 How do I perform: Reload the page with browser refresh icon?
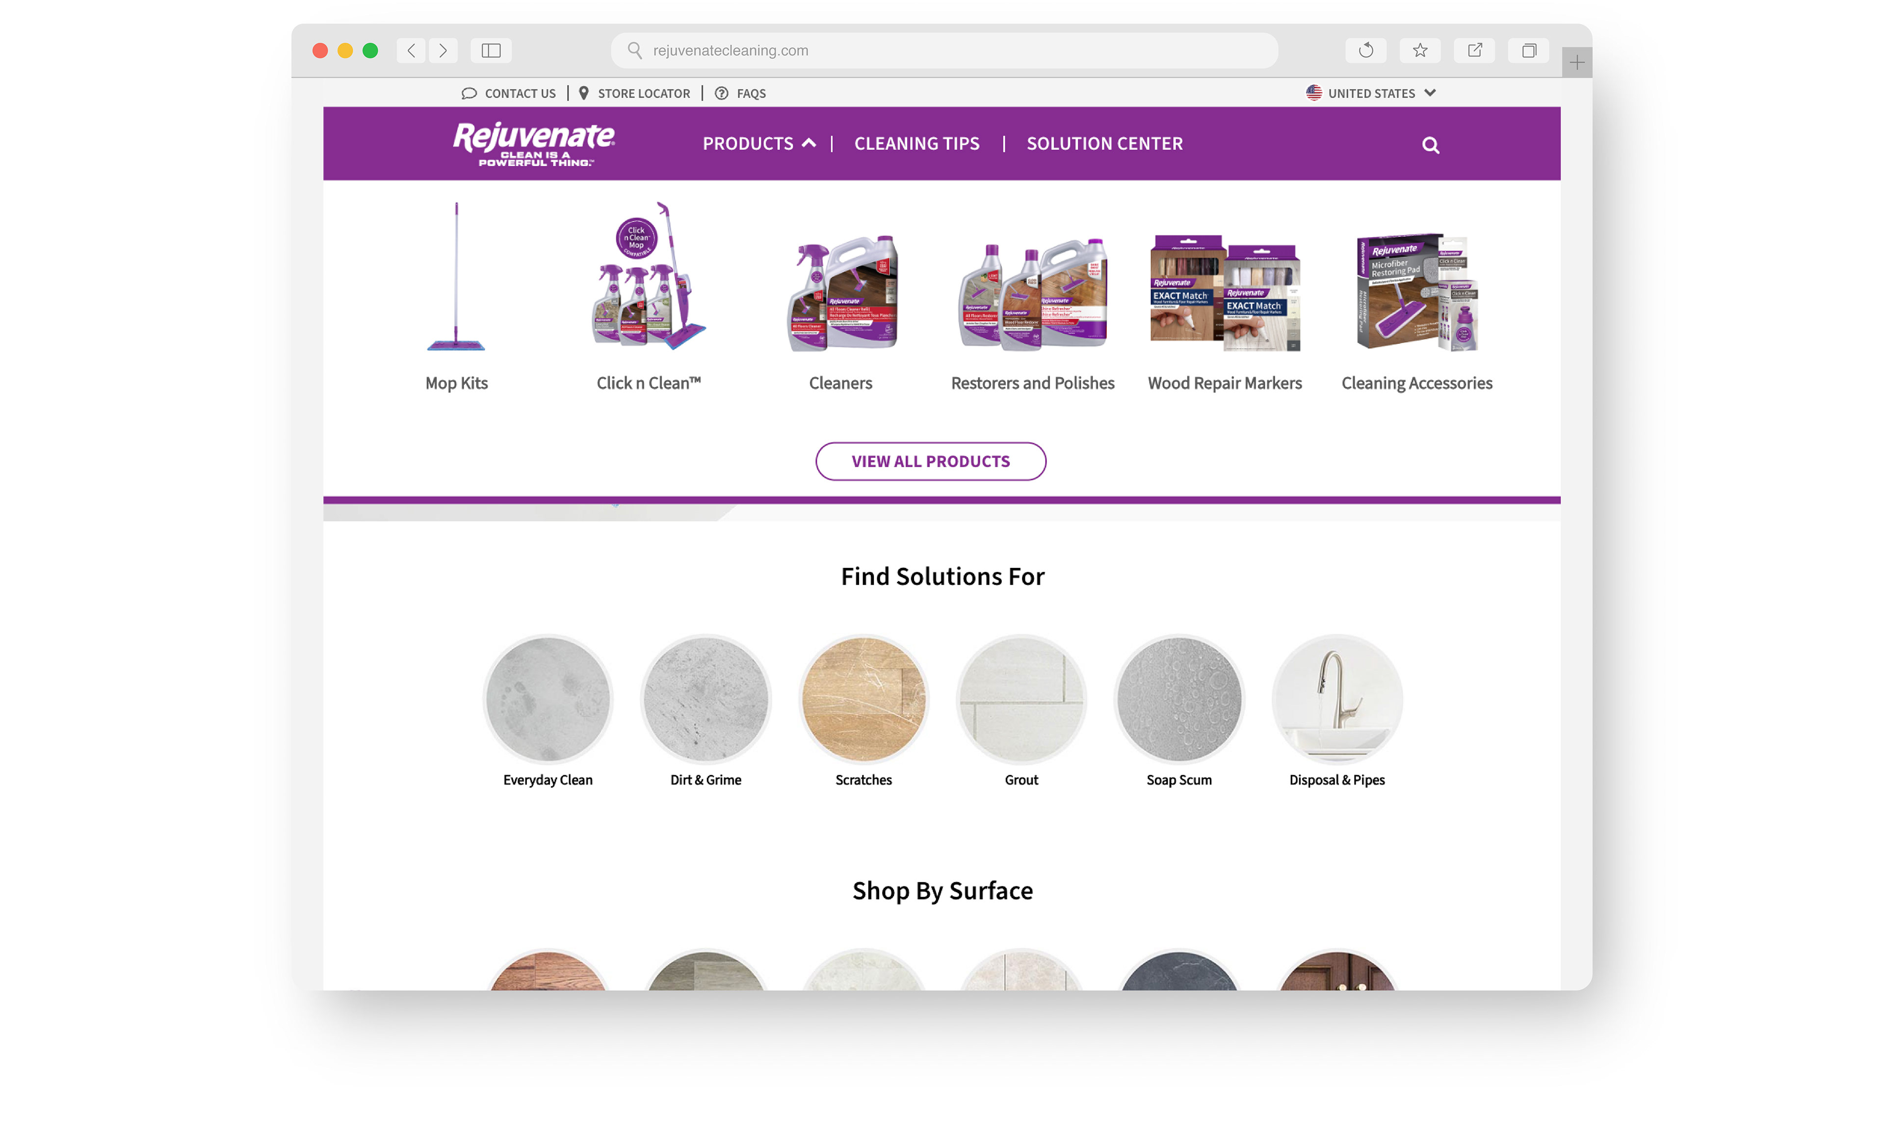(1365, 51)
